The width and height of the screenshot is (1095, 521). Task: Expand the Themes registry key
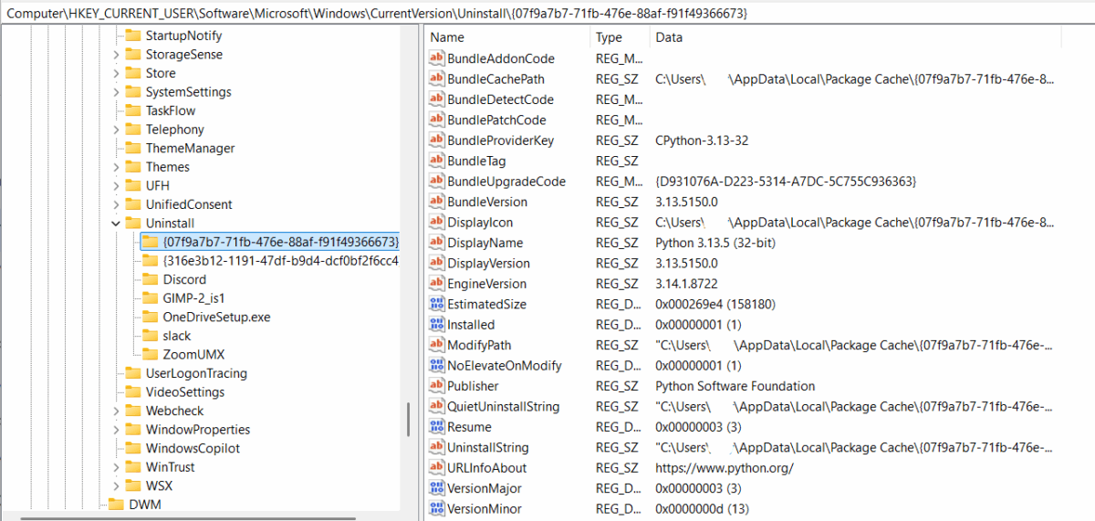tap(116, 167)
